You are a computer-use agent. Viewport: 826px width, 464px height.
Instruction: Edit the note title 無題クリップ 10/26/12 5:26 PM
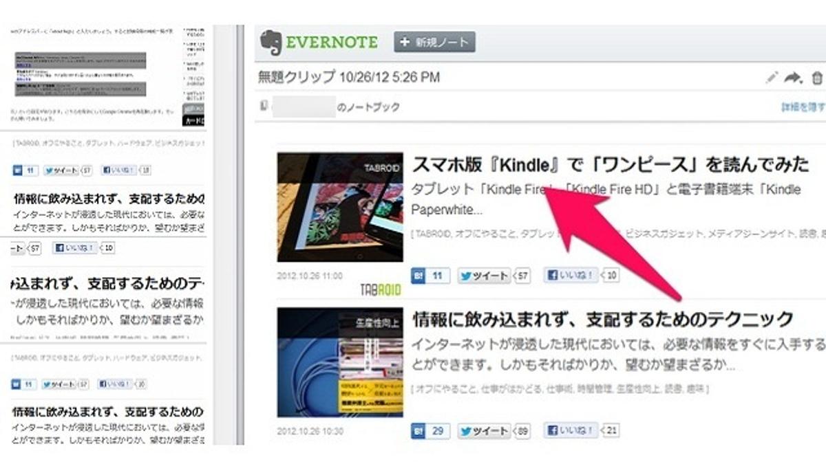[349, 77]
